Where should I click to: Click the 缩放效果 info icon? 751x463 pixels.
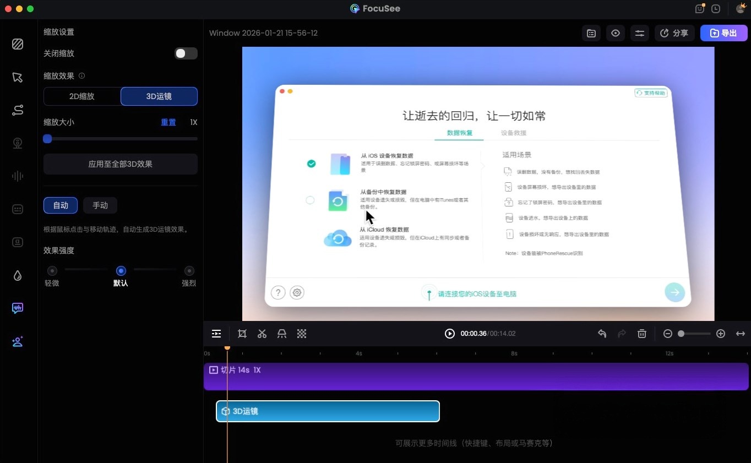[x=82, y=76]
